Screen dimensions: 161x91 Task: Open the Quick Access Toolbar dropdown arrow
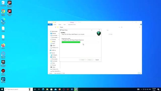point(55,22)
